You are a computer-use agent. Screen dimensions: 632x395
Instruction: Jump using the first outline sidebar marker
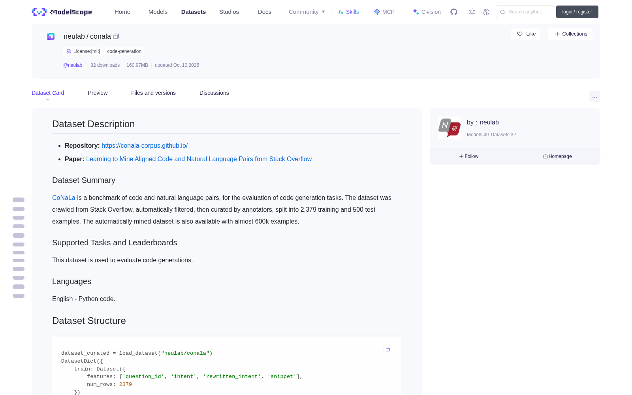pyautogui.click(x=19, y=200)
